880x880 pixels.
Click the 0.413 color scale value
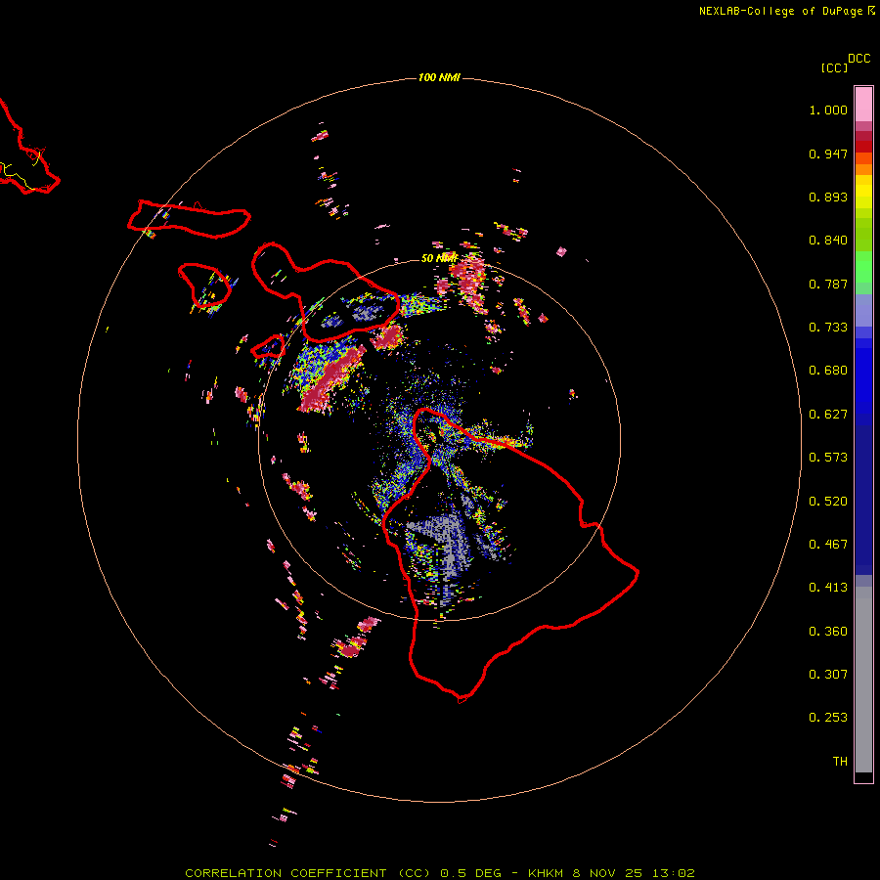pos(828,588)
